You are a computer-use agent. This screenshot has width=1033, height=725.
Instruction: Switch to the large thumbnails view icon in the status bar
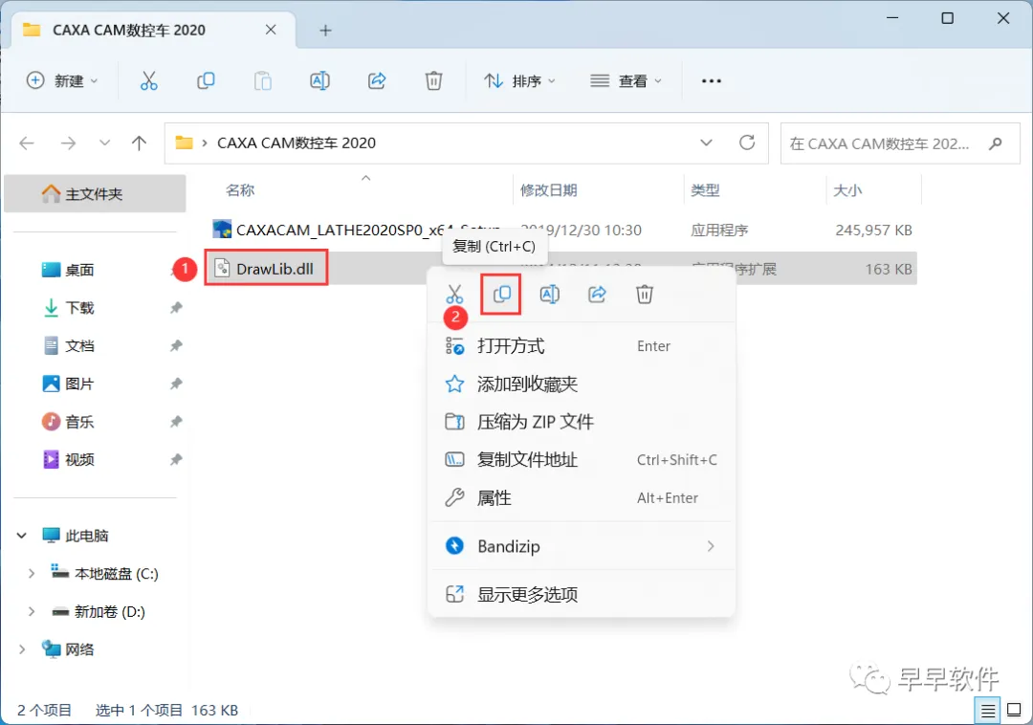tap(1014, 711)
